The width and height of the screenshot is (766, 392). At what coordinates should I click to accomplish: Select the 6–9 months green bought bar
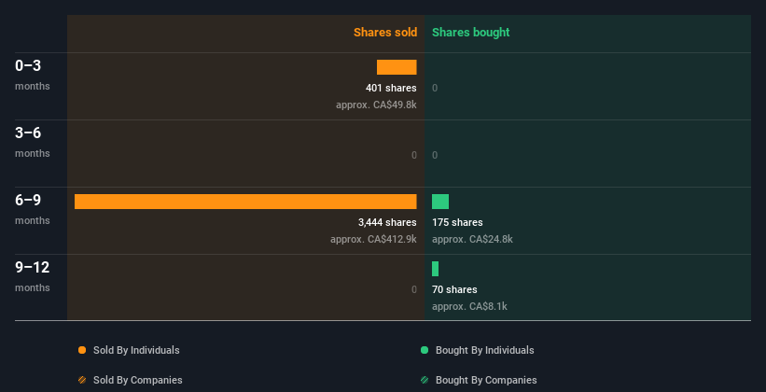(440, 202)
